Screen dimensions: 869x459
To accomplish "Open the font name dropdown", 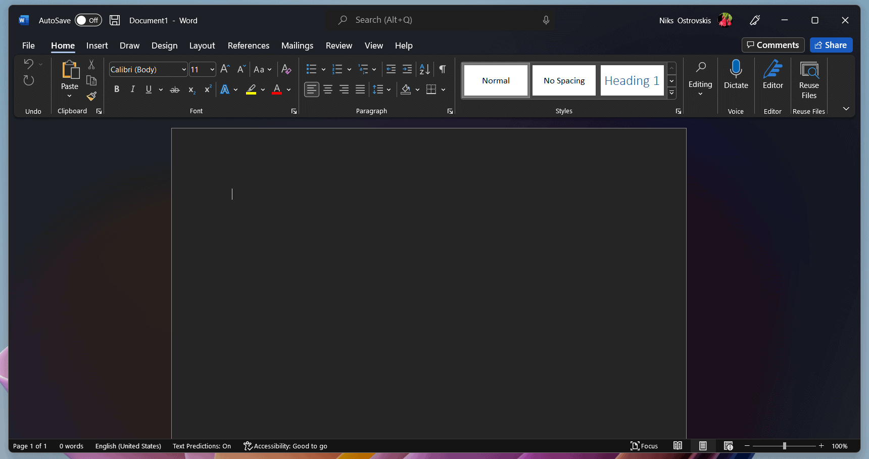I will tap(184, 69).
